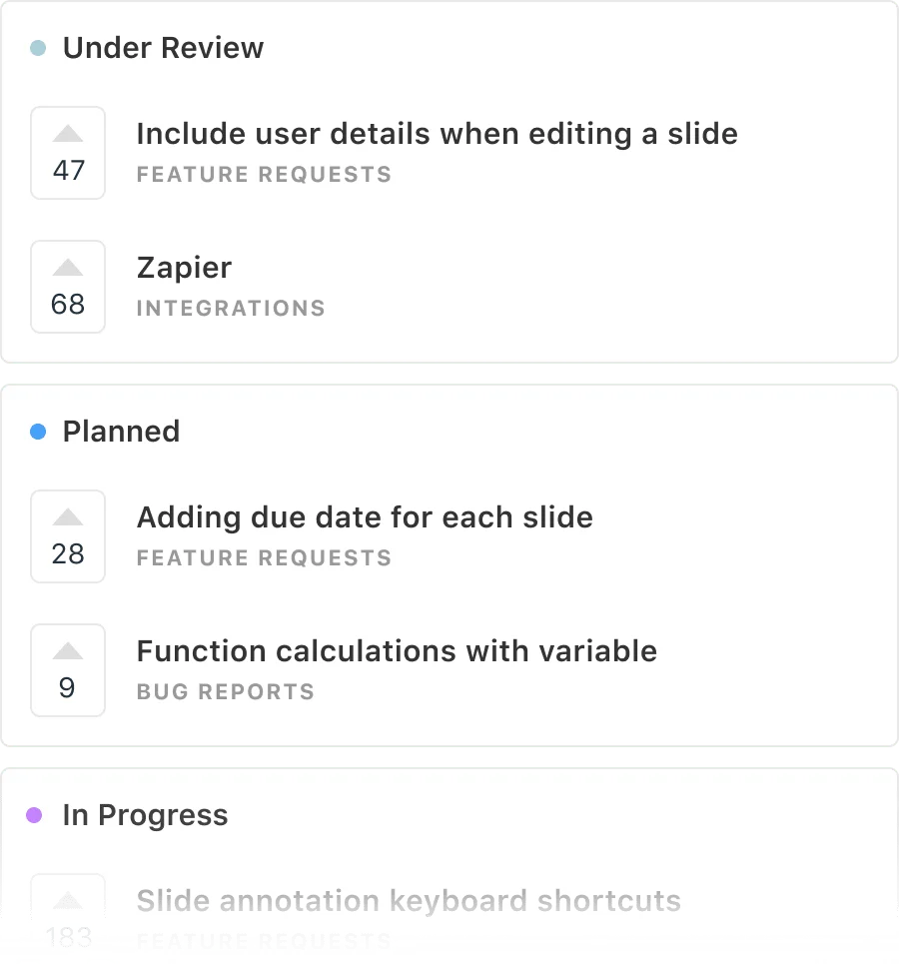899x964 pixels.
Task: Upvote 'Adding due date for each slide'
Action: click(67, 517)
